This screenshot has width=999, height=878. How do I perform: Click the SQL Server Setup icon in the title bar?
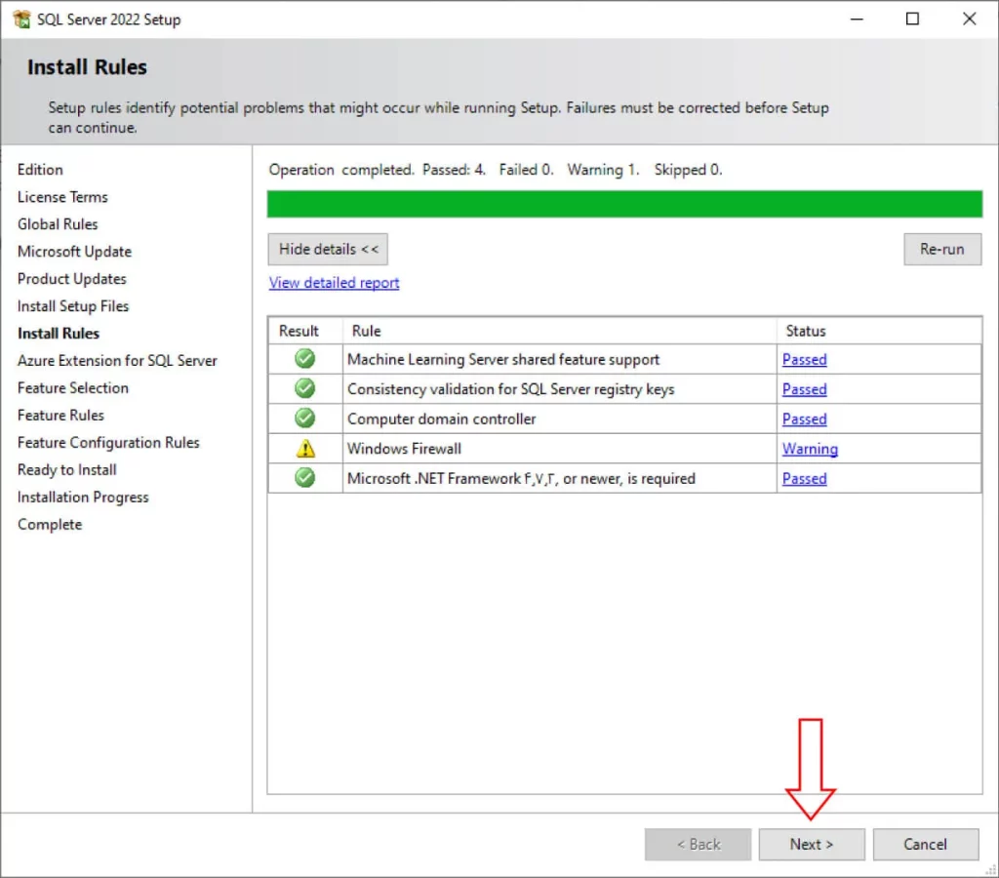23,19
